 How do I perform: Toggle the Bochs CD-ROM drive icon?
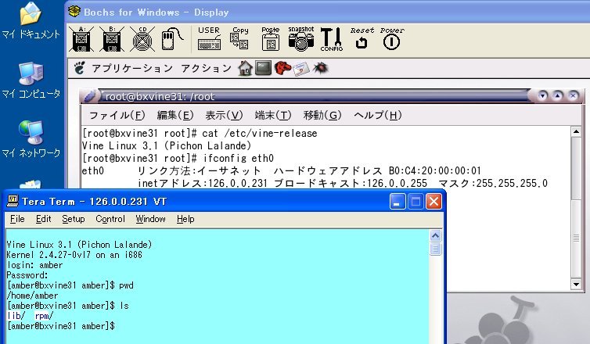[x=142, y=39]
